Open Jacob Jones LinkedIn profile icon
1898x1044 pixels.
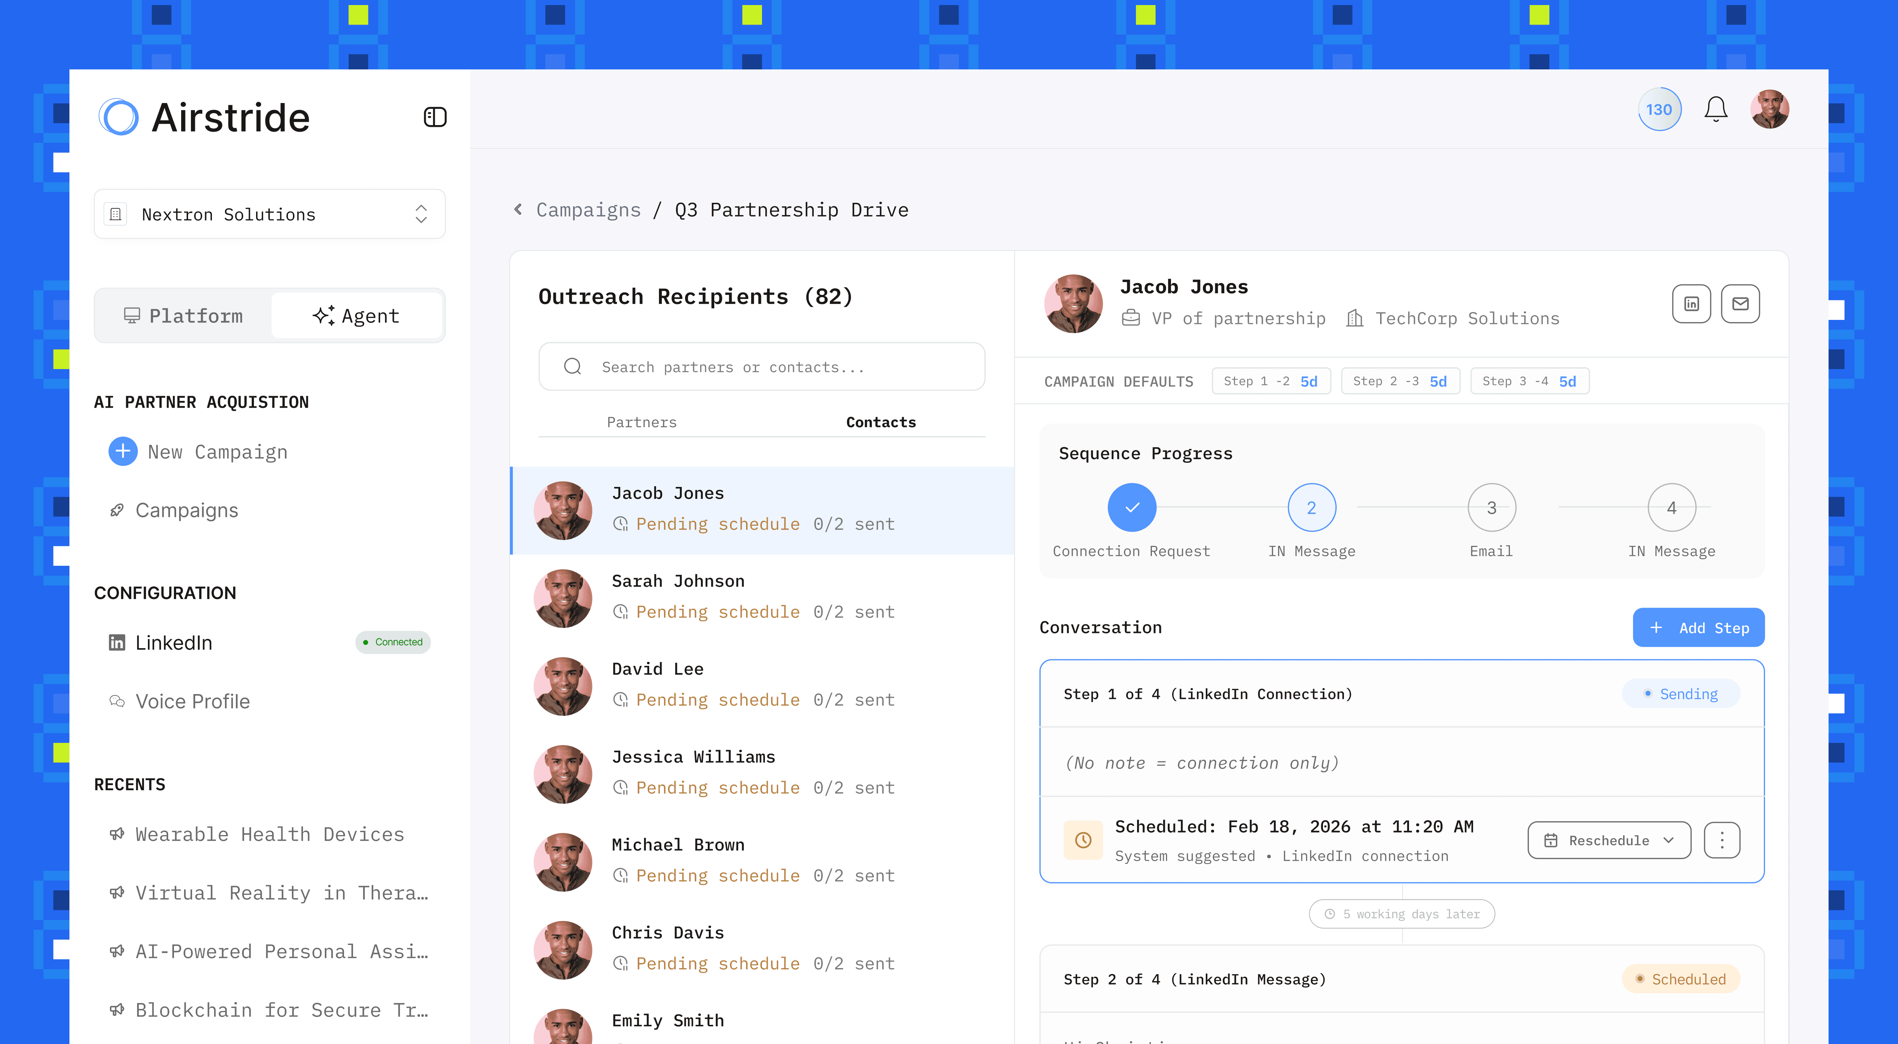(x=1691, y=304)
